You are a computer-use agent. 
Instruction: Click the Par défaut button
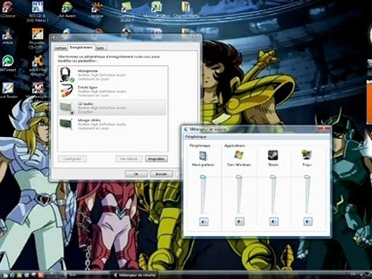(x=129, y=159)
